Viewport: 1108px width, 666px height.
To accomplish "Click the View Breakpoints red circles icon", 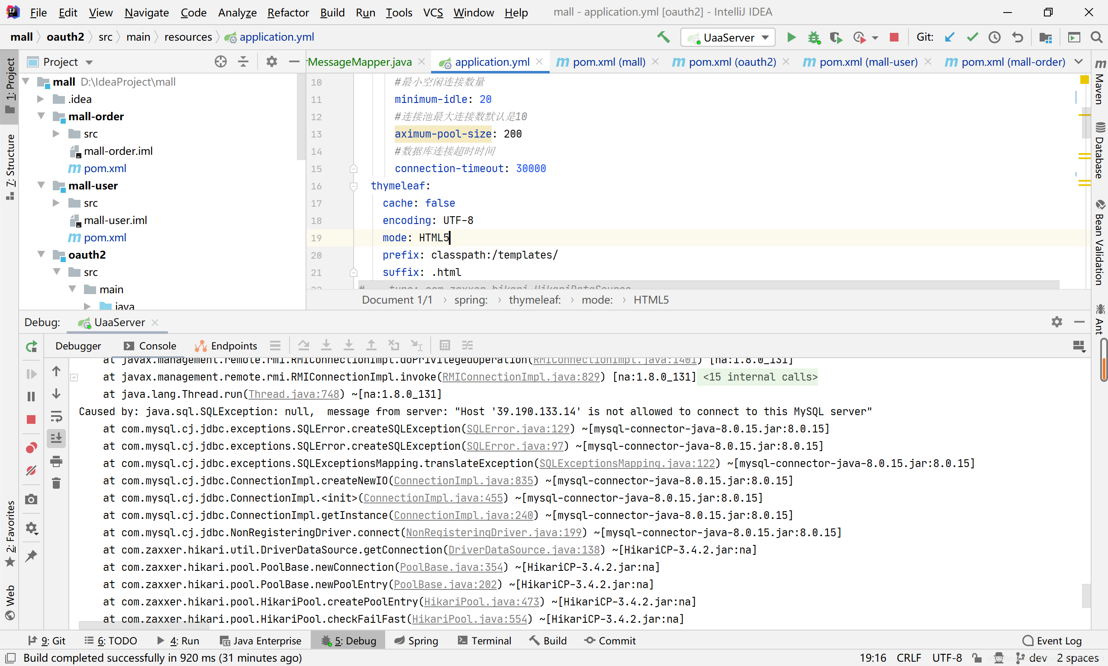I will (31, 448).
